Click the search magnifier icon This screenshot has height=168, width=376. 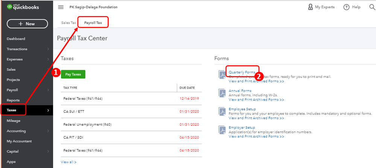[x=372, y=7]
